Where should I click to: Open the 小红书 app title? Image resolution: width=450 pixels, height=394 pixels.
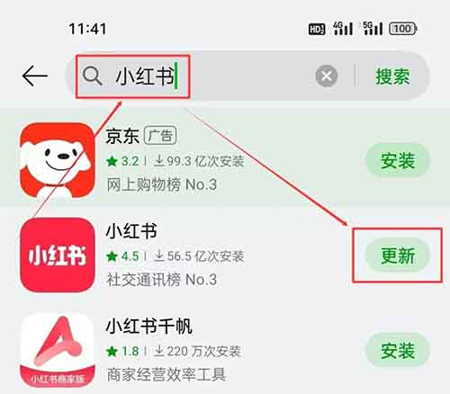(x=131, y=231)
